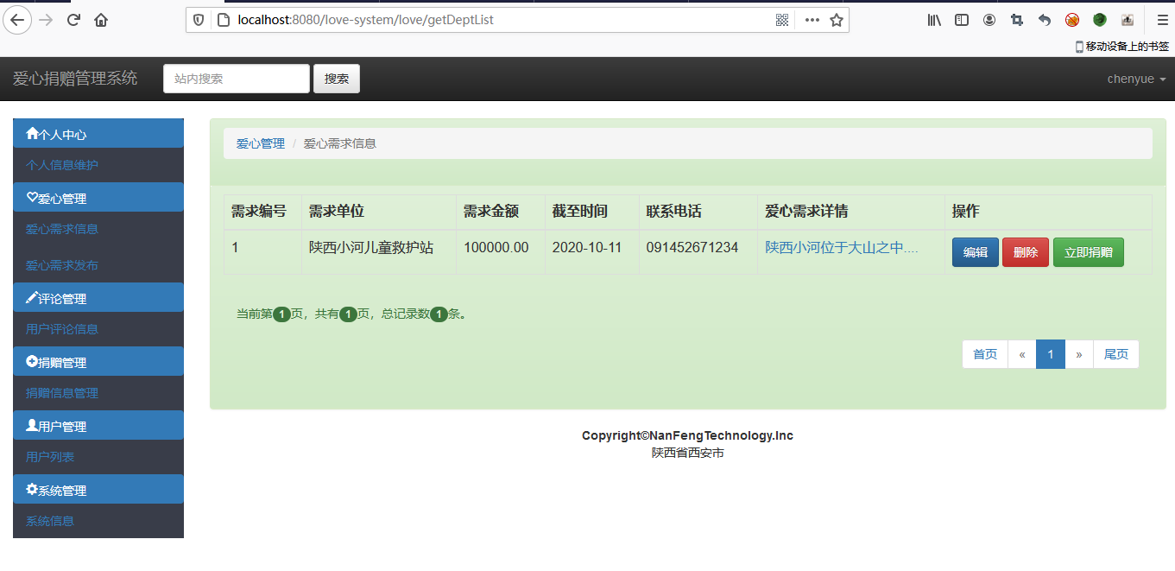Click the user icon beside 用户管理
1175x571 pixels.
coord(33,425)
